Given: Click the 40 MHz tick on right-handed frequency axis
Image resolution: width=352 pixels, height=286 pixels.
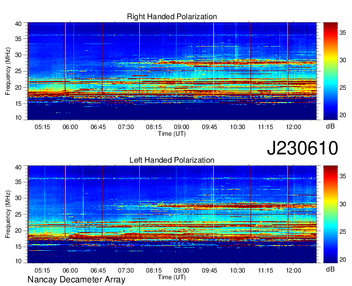Looking at the screenshot, I should tap(19, 24).
